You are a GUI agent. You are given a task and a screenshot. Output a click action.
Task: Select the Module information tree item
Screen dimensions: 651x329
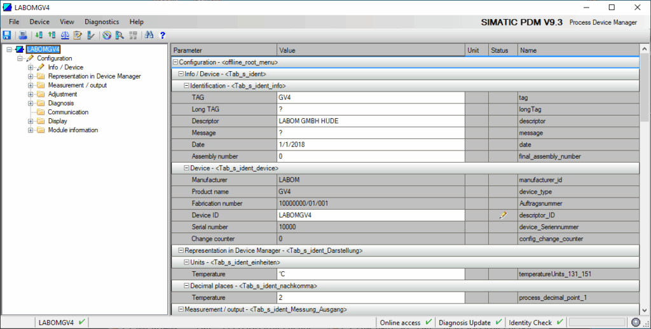(x=72, y=130)
